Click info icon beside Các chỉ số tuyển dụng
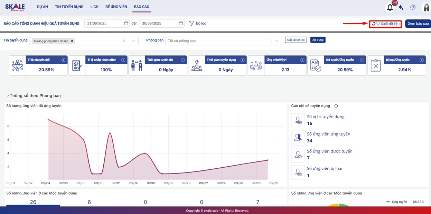431x214 pixels. click(x=336, y=106)
